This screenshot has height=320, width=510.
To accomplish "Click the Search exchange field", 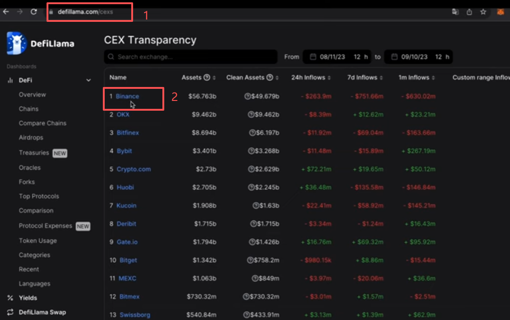I will (191, 57).
